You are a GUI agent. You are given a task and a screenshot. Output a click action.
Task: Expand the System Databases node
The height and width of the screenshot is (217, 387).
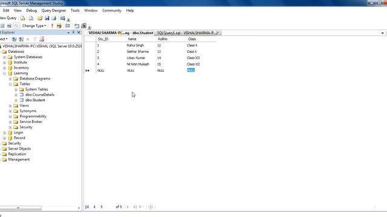(x=4, y=57)
